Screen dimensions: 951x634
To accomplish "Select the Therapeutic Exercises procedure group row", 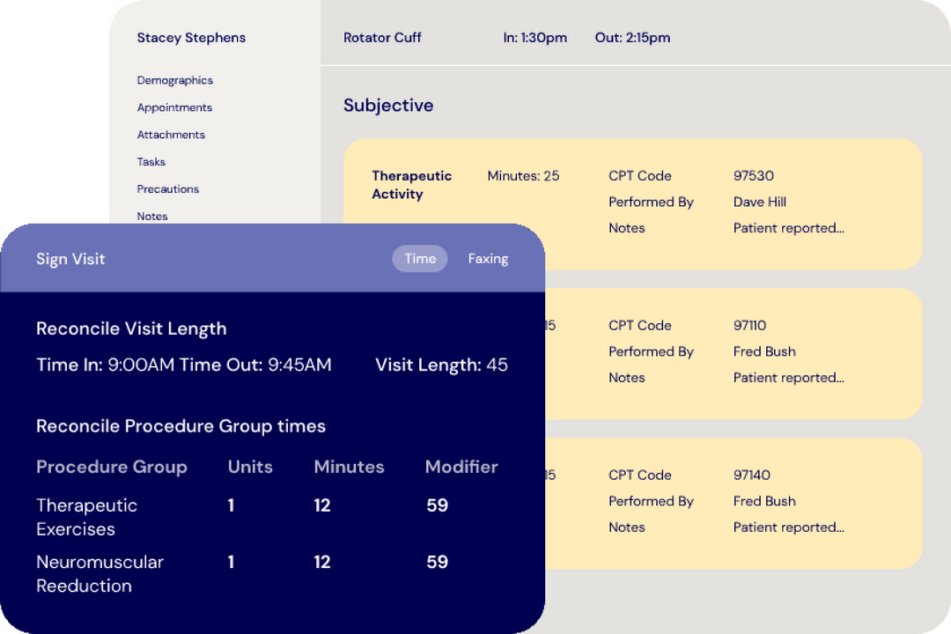I will tap(86, 517).
